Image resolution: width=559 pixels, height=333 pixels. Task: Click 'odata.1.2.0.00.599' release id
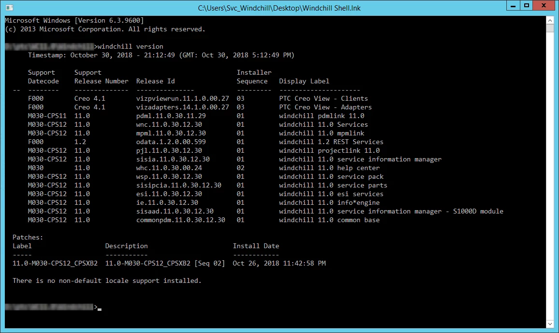pos(171,142)
